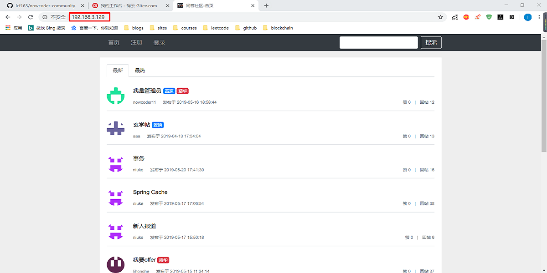Click the address bar URL 192.168.3.129
This screenshot has height=273, width=547.
[x=88, y=17]
